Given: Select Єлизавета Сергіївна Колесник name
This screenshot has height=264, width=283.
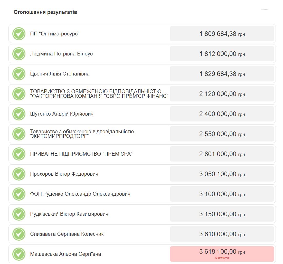Looking at the screenshot, I should coord(67,234).
